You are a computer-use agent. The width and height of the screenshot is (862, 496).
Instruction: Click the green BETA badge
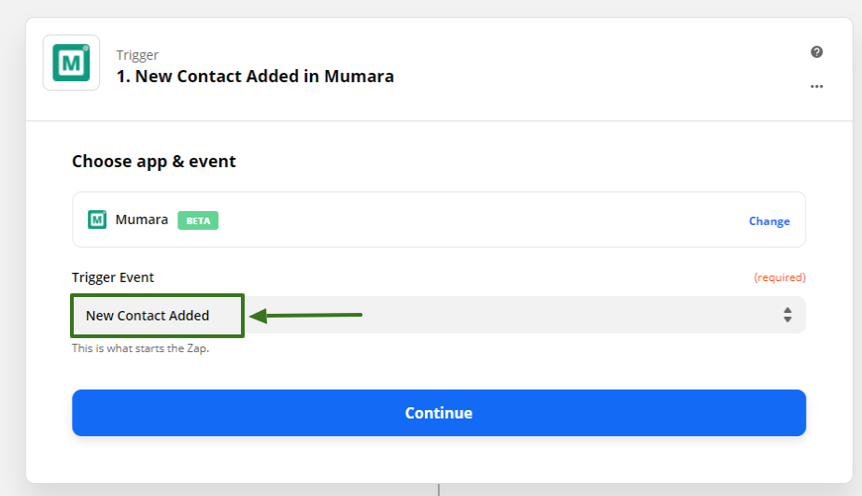point(198,220)
